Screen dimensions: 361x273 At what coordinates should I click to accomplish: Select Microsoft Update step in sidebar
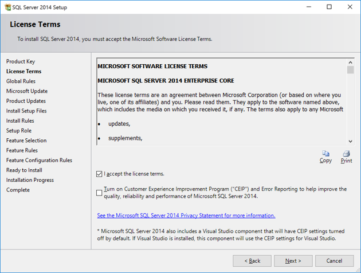pyautogui.click(x=27, y=91)
